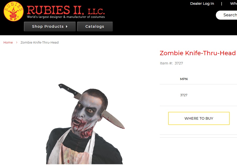This screenshot has height=165, width=237.
Task: Click the red Zombie Knife-Thru-Head product title
Action: [198, 53]
